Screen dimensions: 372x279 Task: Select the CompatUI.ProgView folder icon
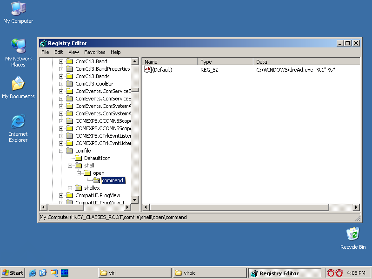tap(69, 195)
